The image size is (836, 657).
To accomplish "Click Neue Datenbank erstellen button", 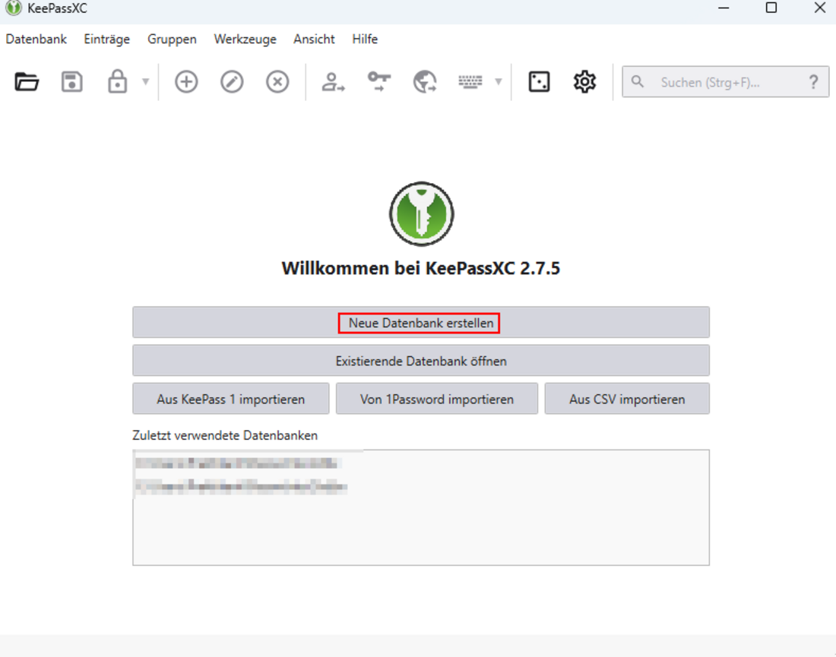I will 421,322.
